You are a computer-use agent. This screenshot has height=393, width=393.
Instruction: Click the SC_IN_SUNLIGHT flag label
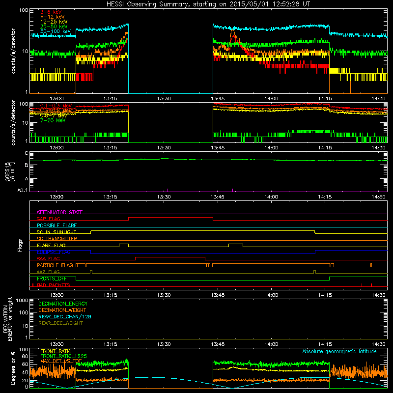point(56,232)
